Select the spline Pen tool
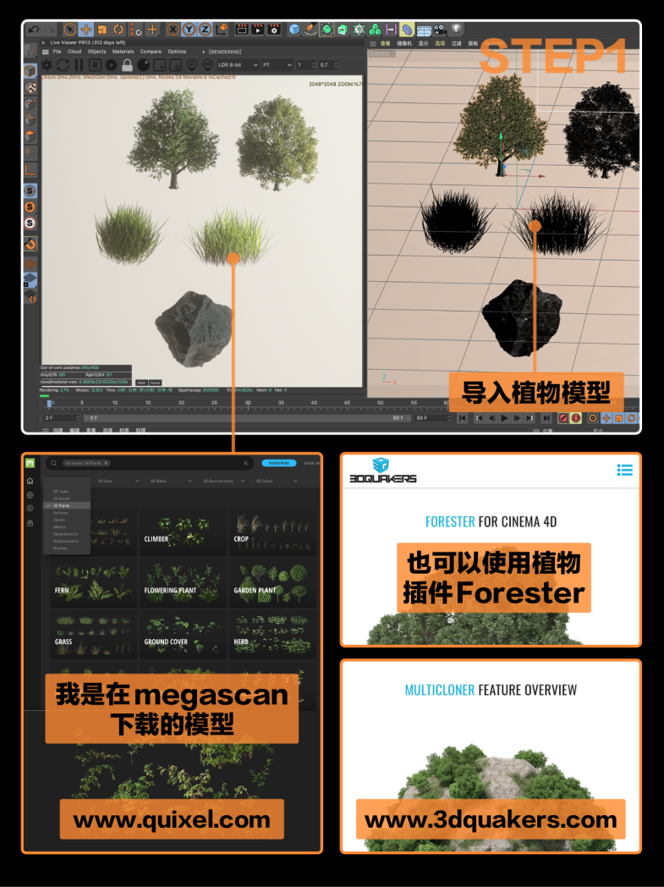 (310, 30)
